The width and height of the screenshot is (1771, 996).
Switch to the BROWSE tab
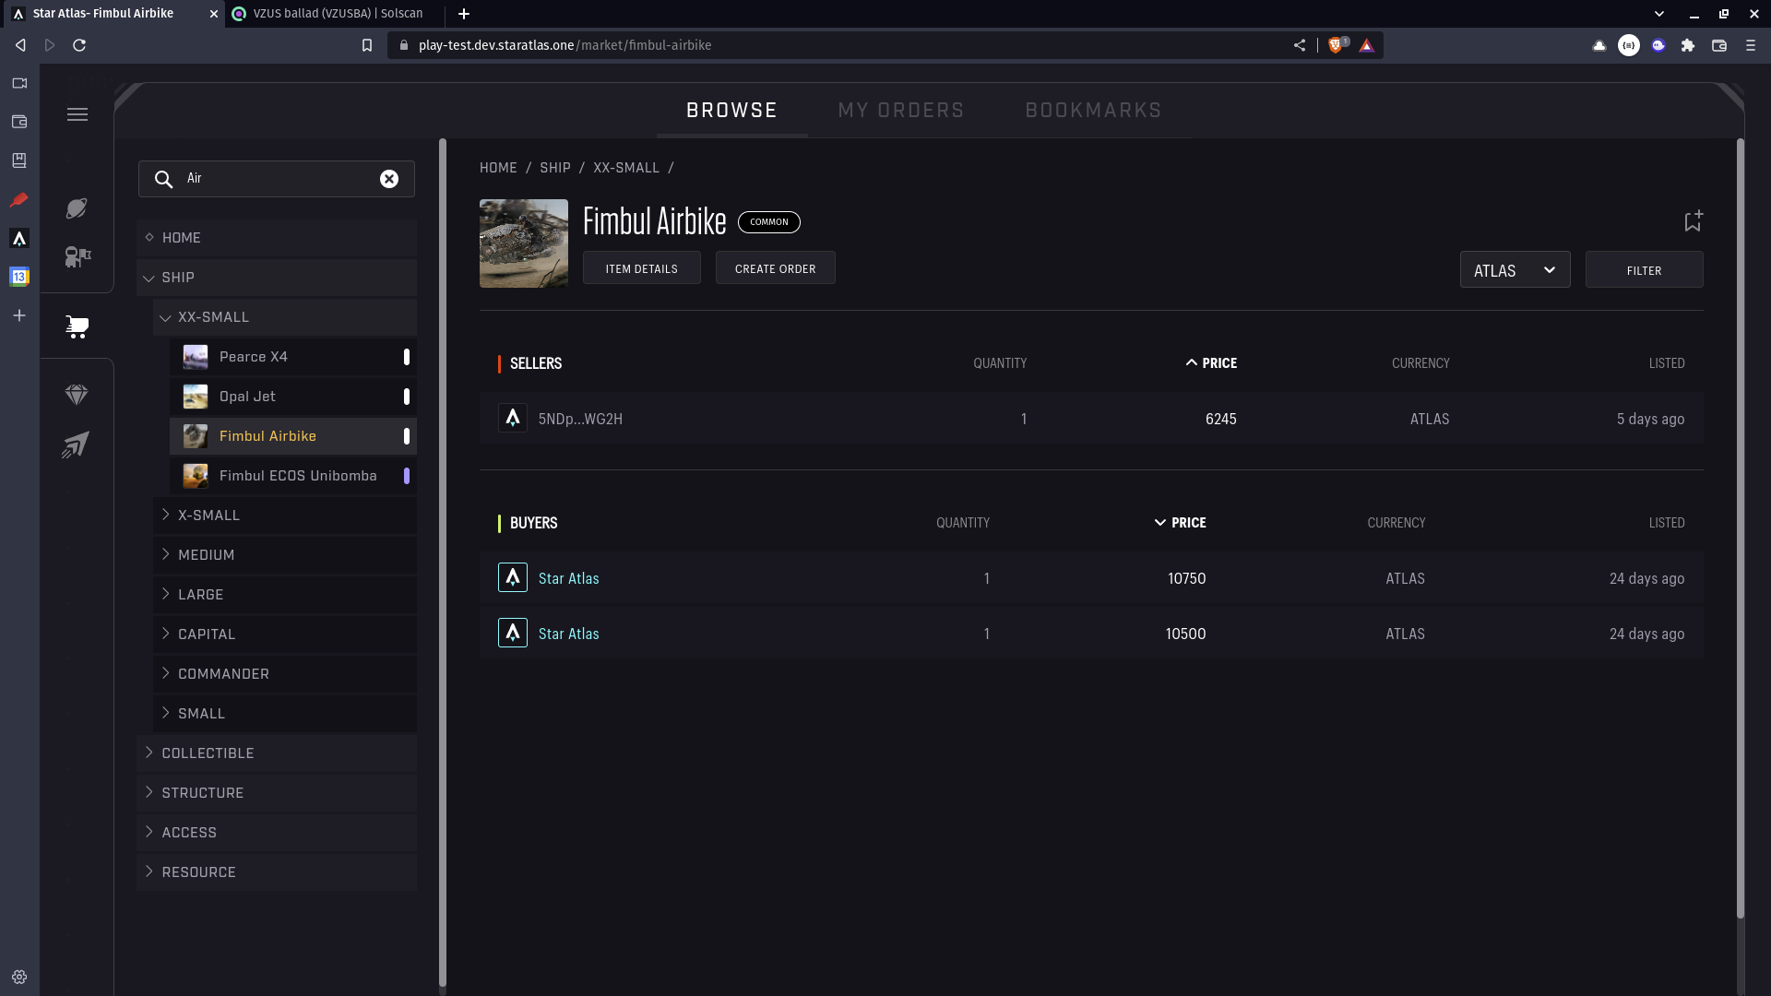pos(731,111)
